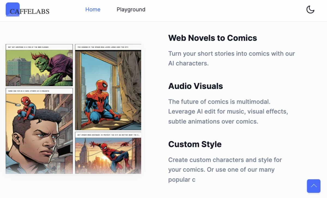Go to the Home nav item

click(93, 10)
